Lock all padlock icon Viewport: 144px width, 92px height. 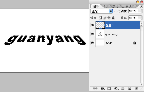point(113,18)
